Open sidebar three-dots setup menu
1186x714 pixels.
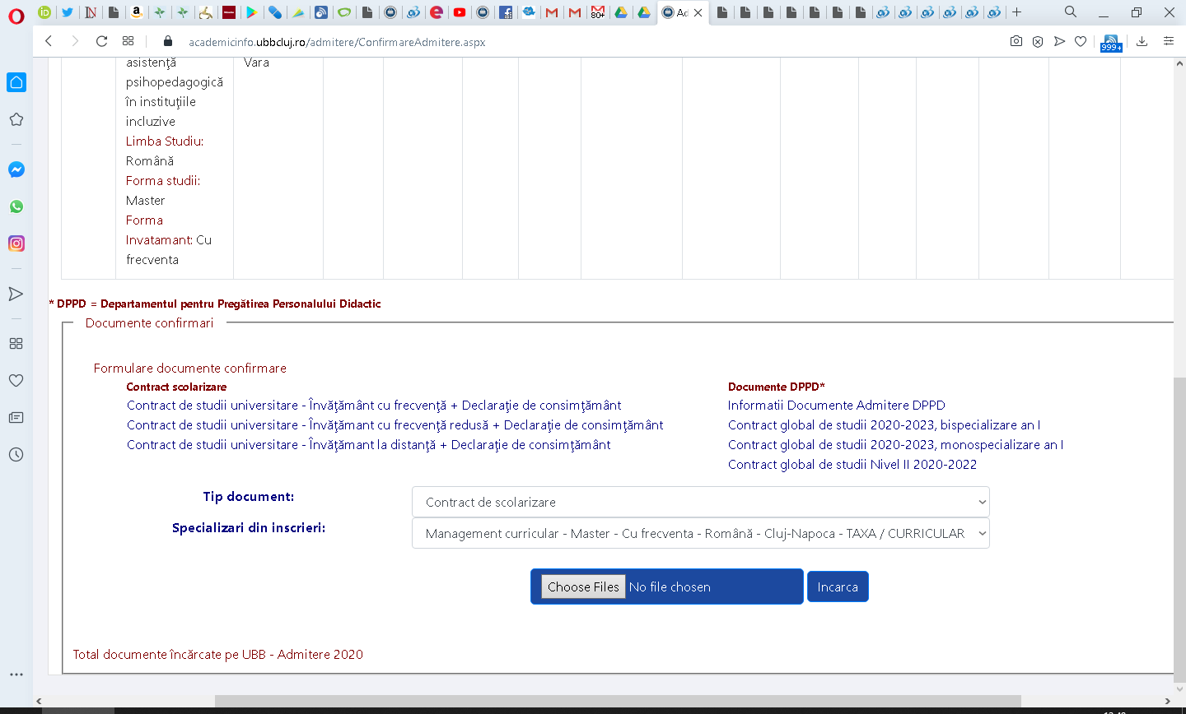click(16, 675)
